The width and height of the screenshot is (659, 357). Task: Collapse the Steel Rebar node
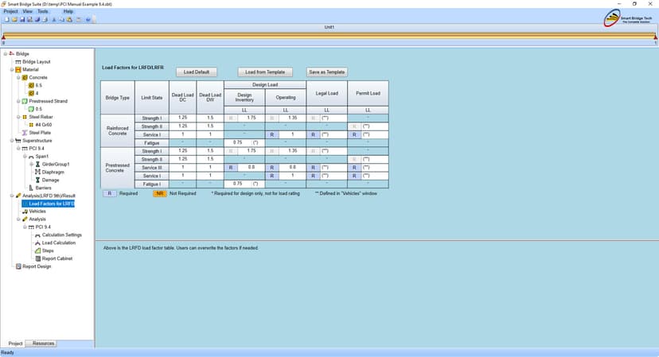point(18,117)
